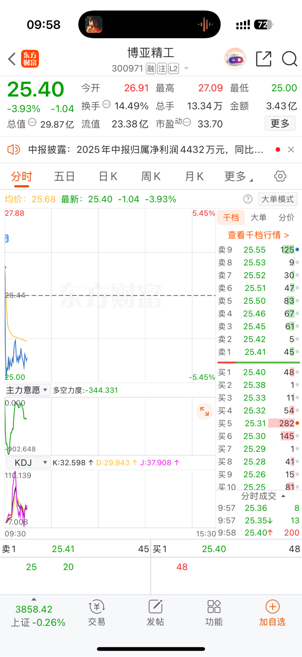Viewport: 302px width, 657px height.
Task: Tap the 9:58 trade at 25.40
Action: 258,533
